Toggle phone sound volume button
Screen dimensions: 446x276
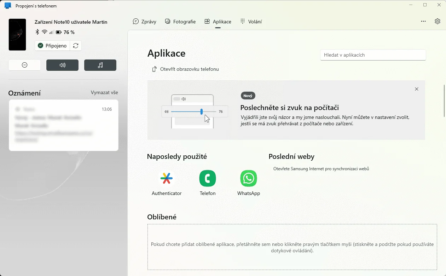(62, 65)
